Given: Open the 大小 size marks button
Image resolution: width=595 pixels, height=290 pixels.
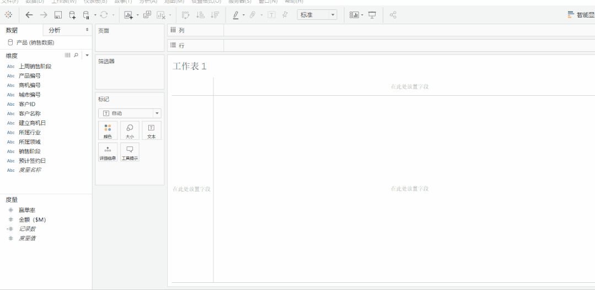Looking at the screenshot, I should (130, 130).
